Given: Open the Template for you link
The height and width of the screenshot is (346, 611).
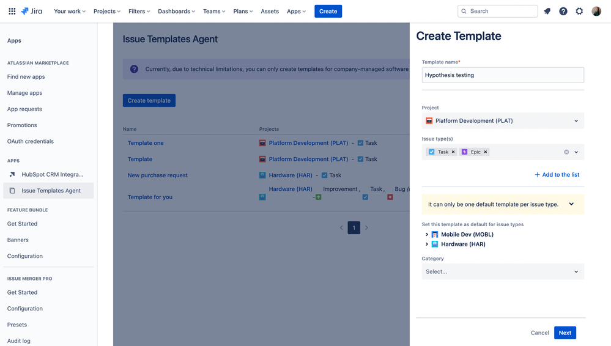Looking at the screenshot, I should [x=150, y=197].
